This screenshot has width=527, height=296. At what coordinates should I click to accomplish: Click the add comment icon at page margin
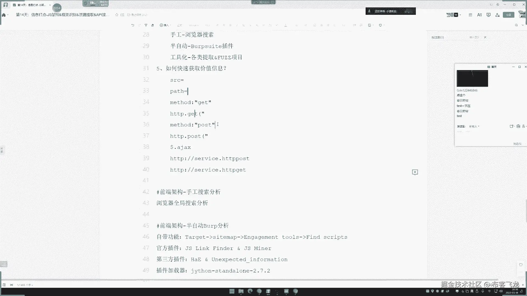415,172
